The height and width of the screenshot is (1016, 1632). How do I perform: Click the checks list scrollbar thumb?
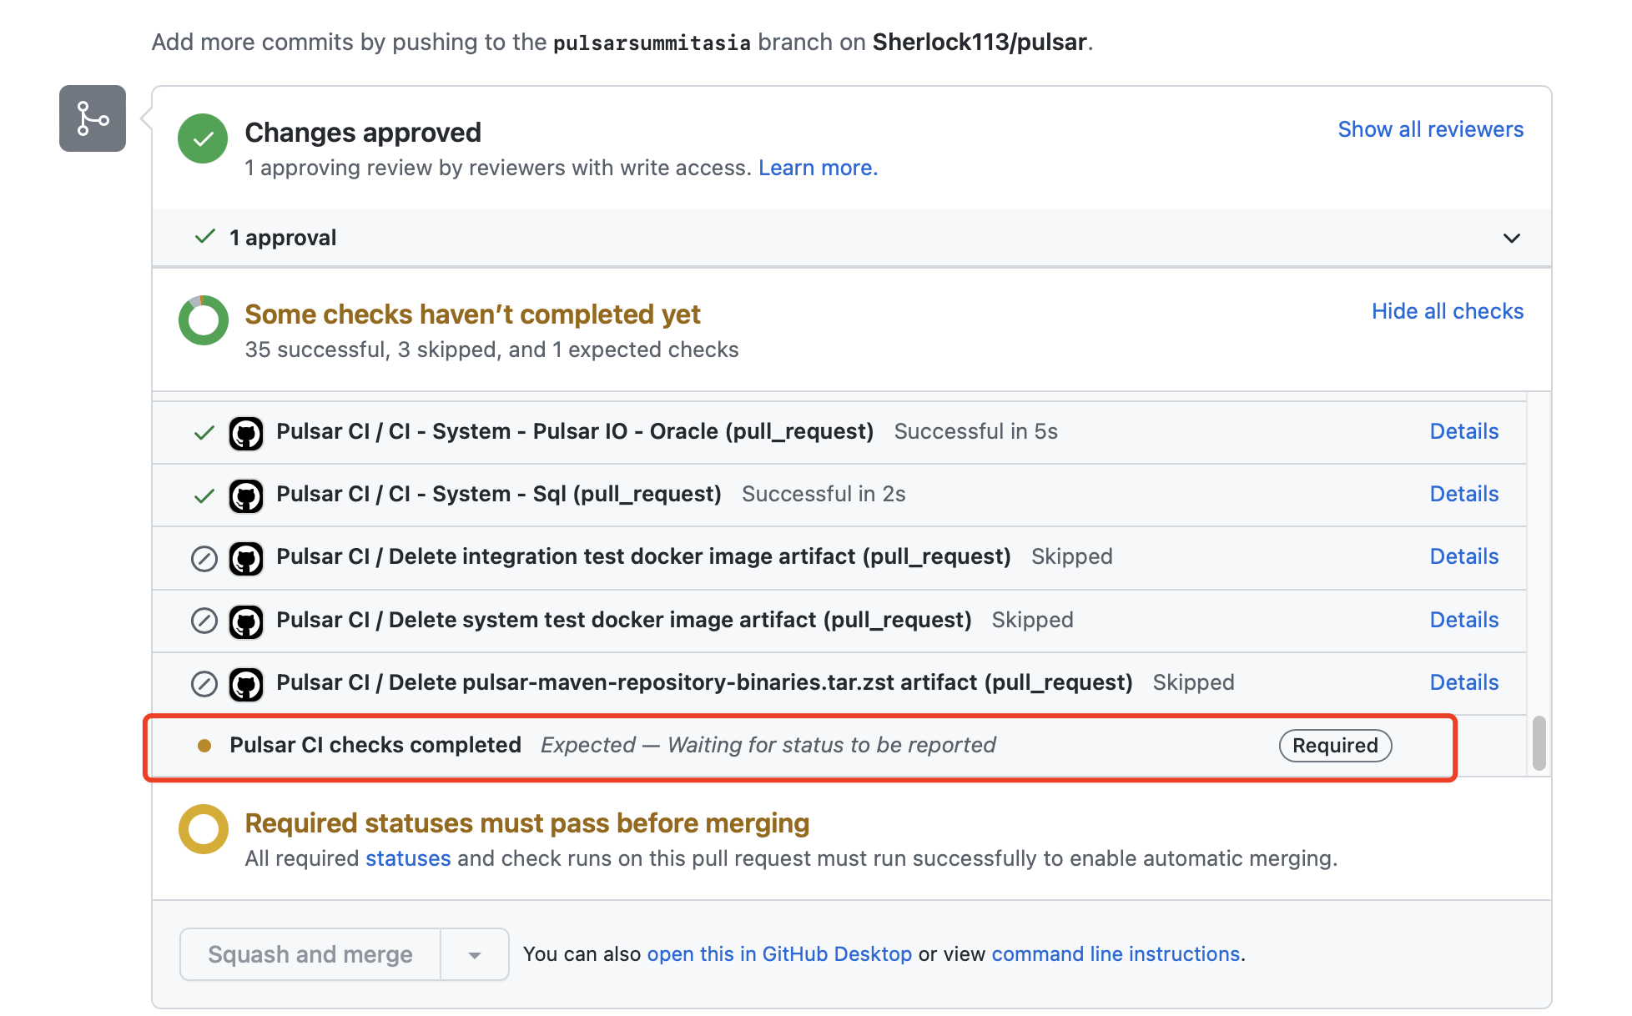(1539, 742)
